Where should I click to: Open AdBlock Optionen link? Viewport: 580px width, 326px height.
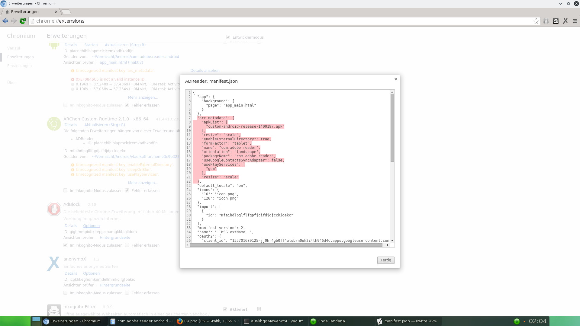(91, 226)
